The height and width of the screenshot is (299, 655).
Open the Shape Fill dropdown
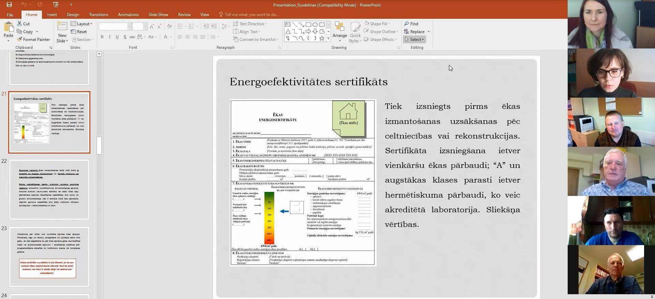point(378,24)
